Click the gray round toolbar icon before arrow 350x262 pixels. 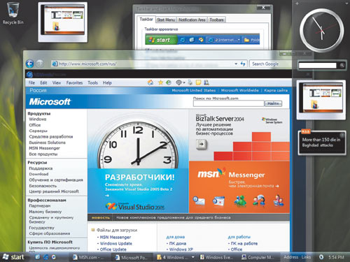pyautogui.click(x=178, y=82)
